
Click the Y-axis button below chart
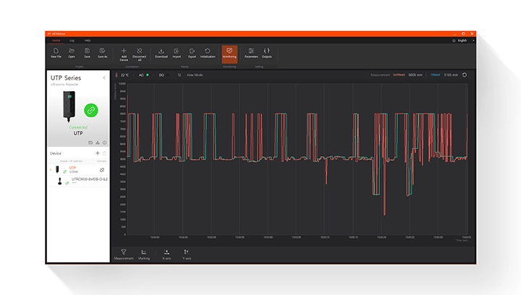coord(186,253)
